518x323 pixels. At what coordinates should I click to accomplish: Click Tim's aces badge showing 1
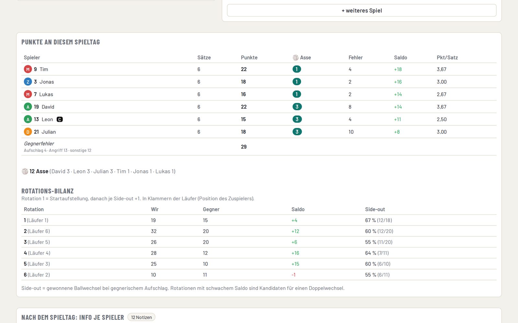(297, 69)
